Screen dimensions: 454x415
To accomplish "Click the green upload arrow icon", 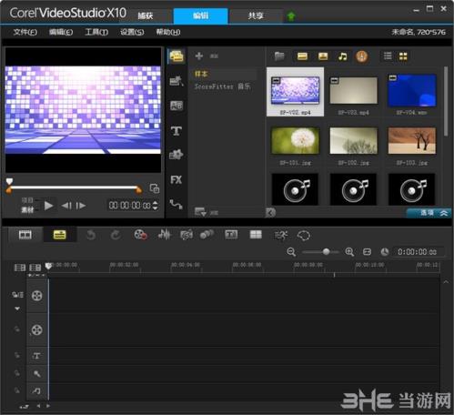I will [291, 15].
